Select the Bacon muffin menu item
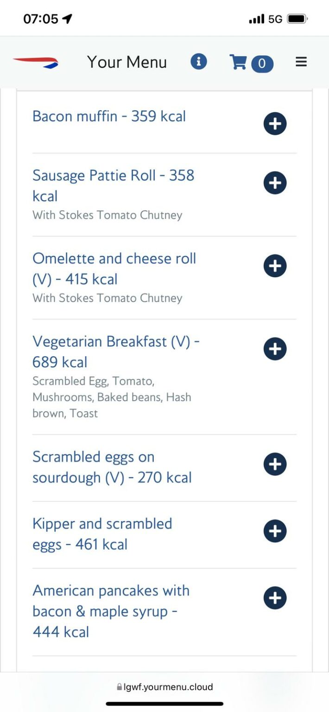Viewport: 329px width, 712px height. click(108, 116)
